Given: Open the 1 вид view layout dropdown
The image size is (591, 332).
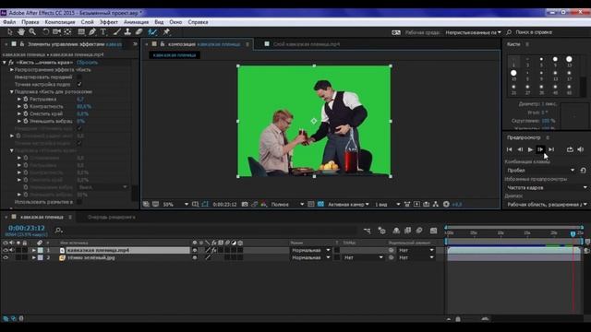Looking at the screenshot, I should click(387, 204).
